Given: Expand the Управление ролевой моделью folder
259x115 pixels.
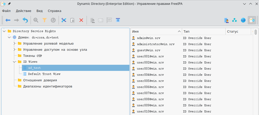Looking at the screenshot, I should click(15, 43).
